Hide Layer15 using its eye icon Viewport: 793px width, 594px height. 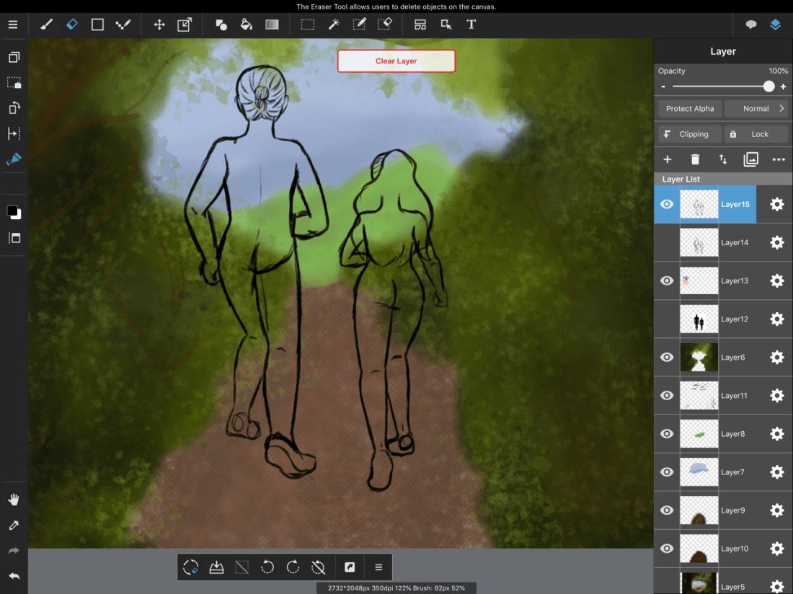pos(667,205)
